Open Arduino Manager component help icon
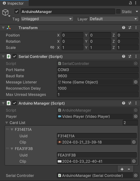The image size is (140, 181). coord(124,103)
